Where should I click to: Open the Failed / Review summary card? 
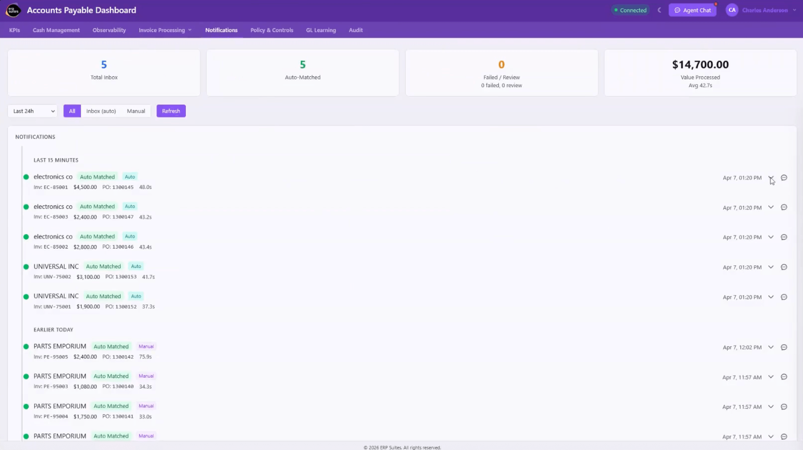click(501, 73)
